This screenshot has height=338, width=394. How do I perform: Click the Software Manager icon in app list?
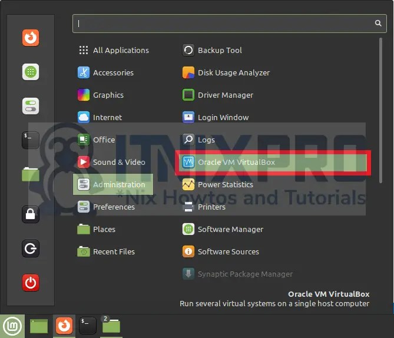tap(188, 229)
